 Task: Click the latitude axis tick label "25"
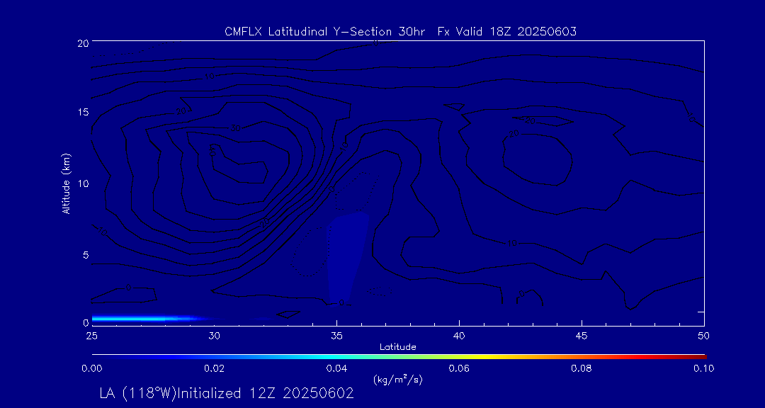[x=91, y=336]
